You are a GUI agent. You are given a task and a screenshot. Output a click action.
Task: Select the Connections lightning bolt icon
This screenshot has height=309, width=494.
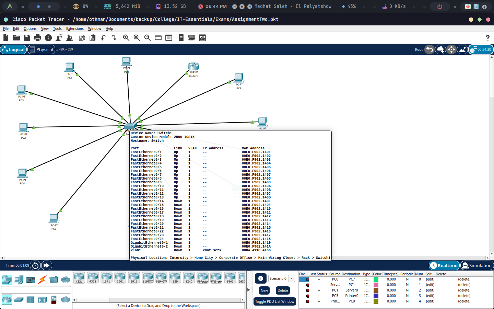[42, 280]
